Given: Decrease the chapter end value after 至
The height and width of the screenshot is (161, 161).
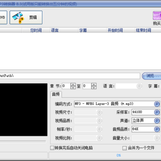Looking at the screenshot, I should [x=94, y=88].
